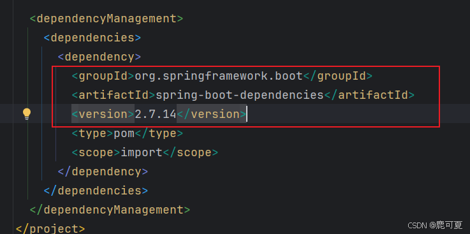
Task: Click the opening groupId tag
Action: [x=103, y=76]
